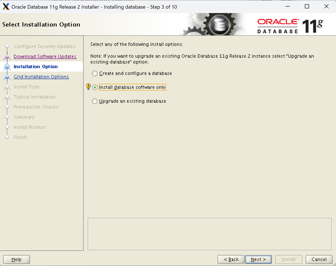Click the Typical Installation step text

(35, 97)
